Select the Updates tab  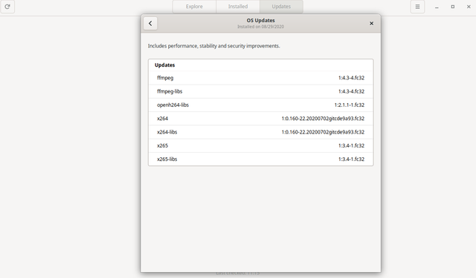[281, 7]
